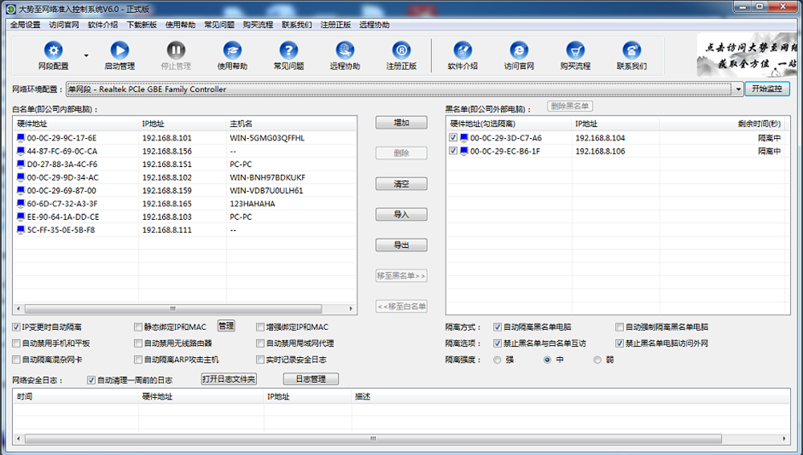Open the 全局设置 menu
Image resolution: width=803 pixels, height=455 pixels.
coord(25,25)
